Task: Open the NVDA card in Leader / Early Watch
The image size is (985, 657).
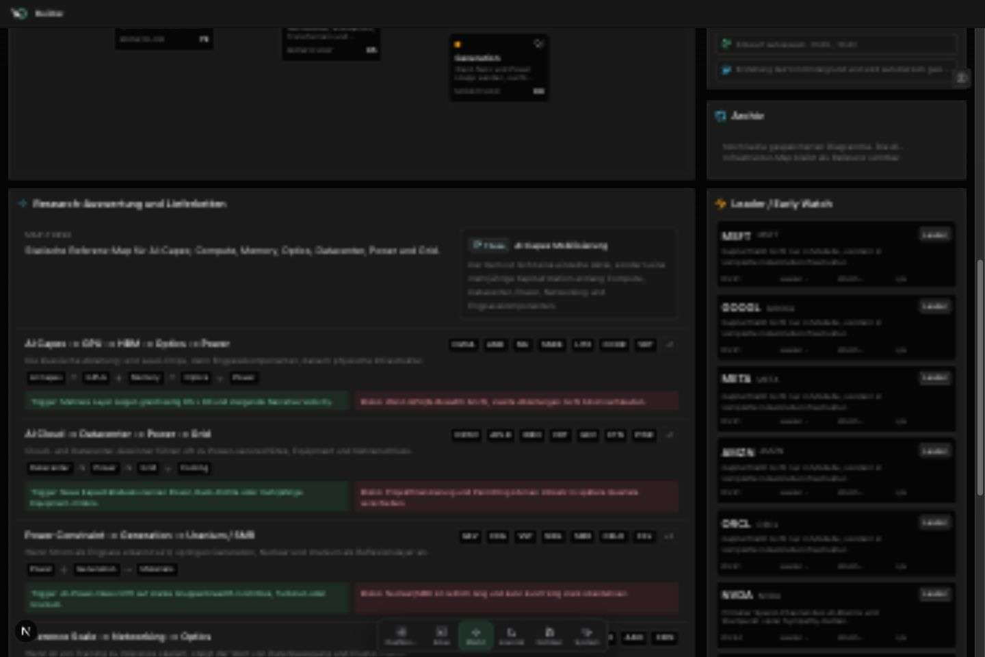Action: tap(836, 615)
